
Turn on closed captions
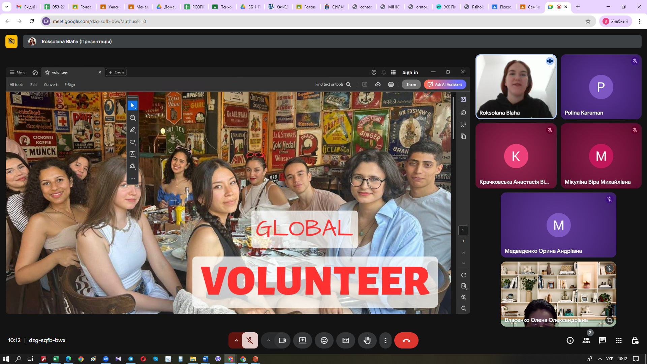[345, 340]
